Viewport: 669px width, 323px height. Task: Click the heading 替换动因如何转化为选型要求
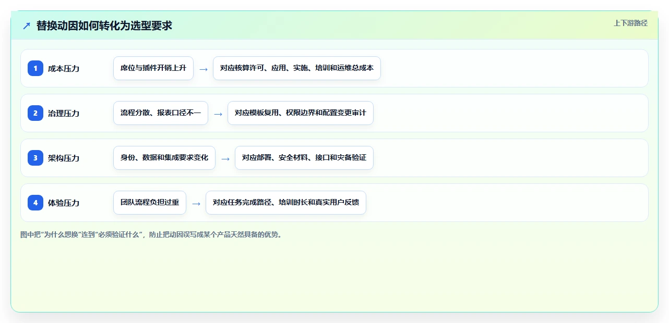[104, 26]
